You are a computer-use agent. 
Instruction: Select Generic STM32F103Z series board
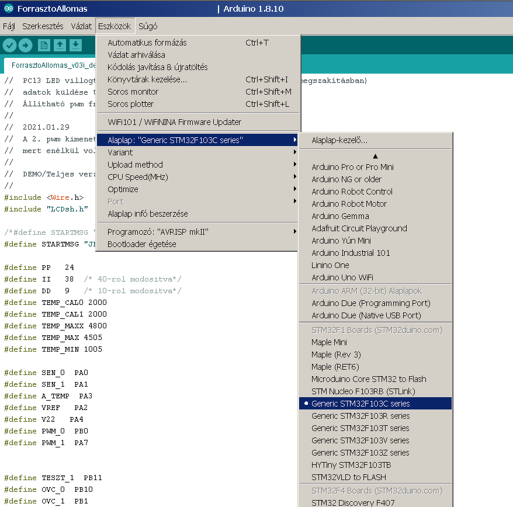click(x=375, y=453)
